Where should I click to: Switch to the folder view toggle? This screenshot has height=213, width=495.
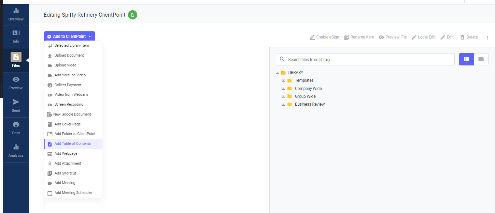coord(481,59)
